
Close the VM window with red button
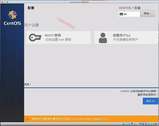point(2,2)
